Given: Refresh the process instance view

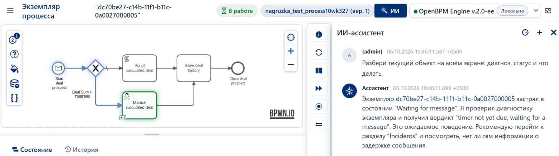Looking at the screenshot, I should tap(319, 52).
